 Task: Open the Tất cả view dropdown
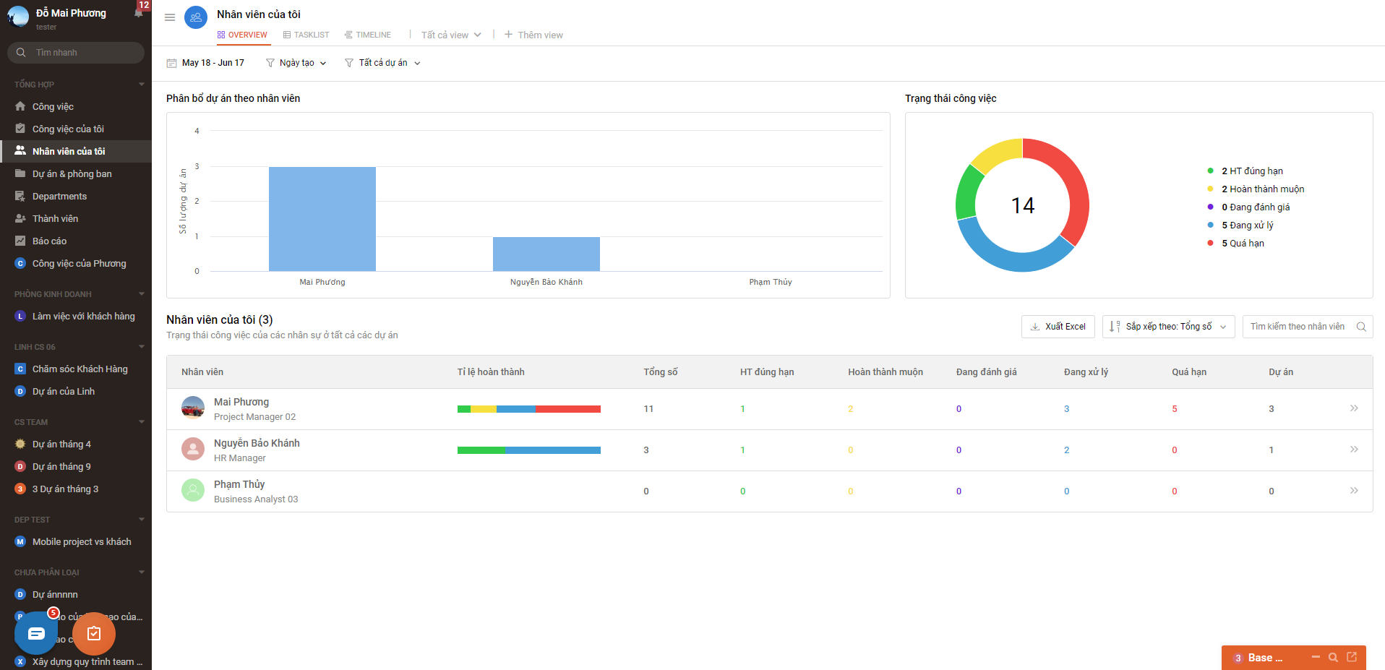[451, 35]
